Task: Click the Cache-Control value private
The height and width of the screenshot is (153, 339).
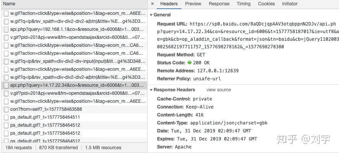Action: (203, 99)
